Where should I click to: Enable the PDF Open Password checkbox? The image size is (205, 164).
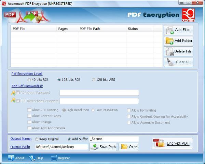[x=18, y=93]
